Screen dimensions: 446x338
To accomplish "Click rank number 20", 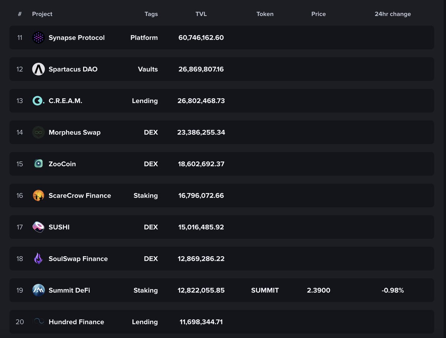I will [20, 322].
